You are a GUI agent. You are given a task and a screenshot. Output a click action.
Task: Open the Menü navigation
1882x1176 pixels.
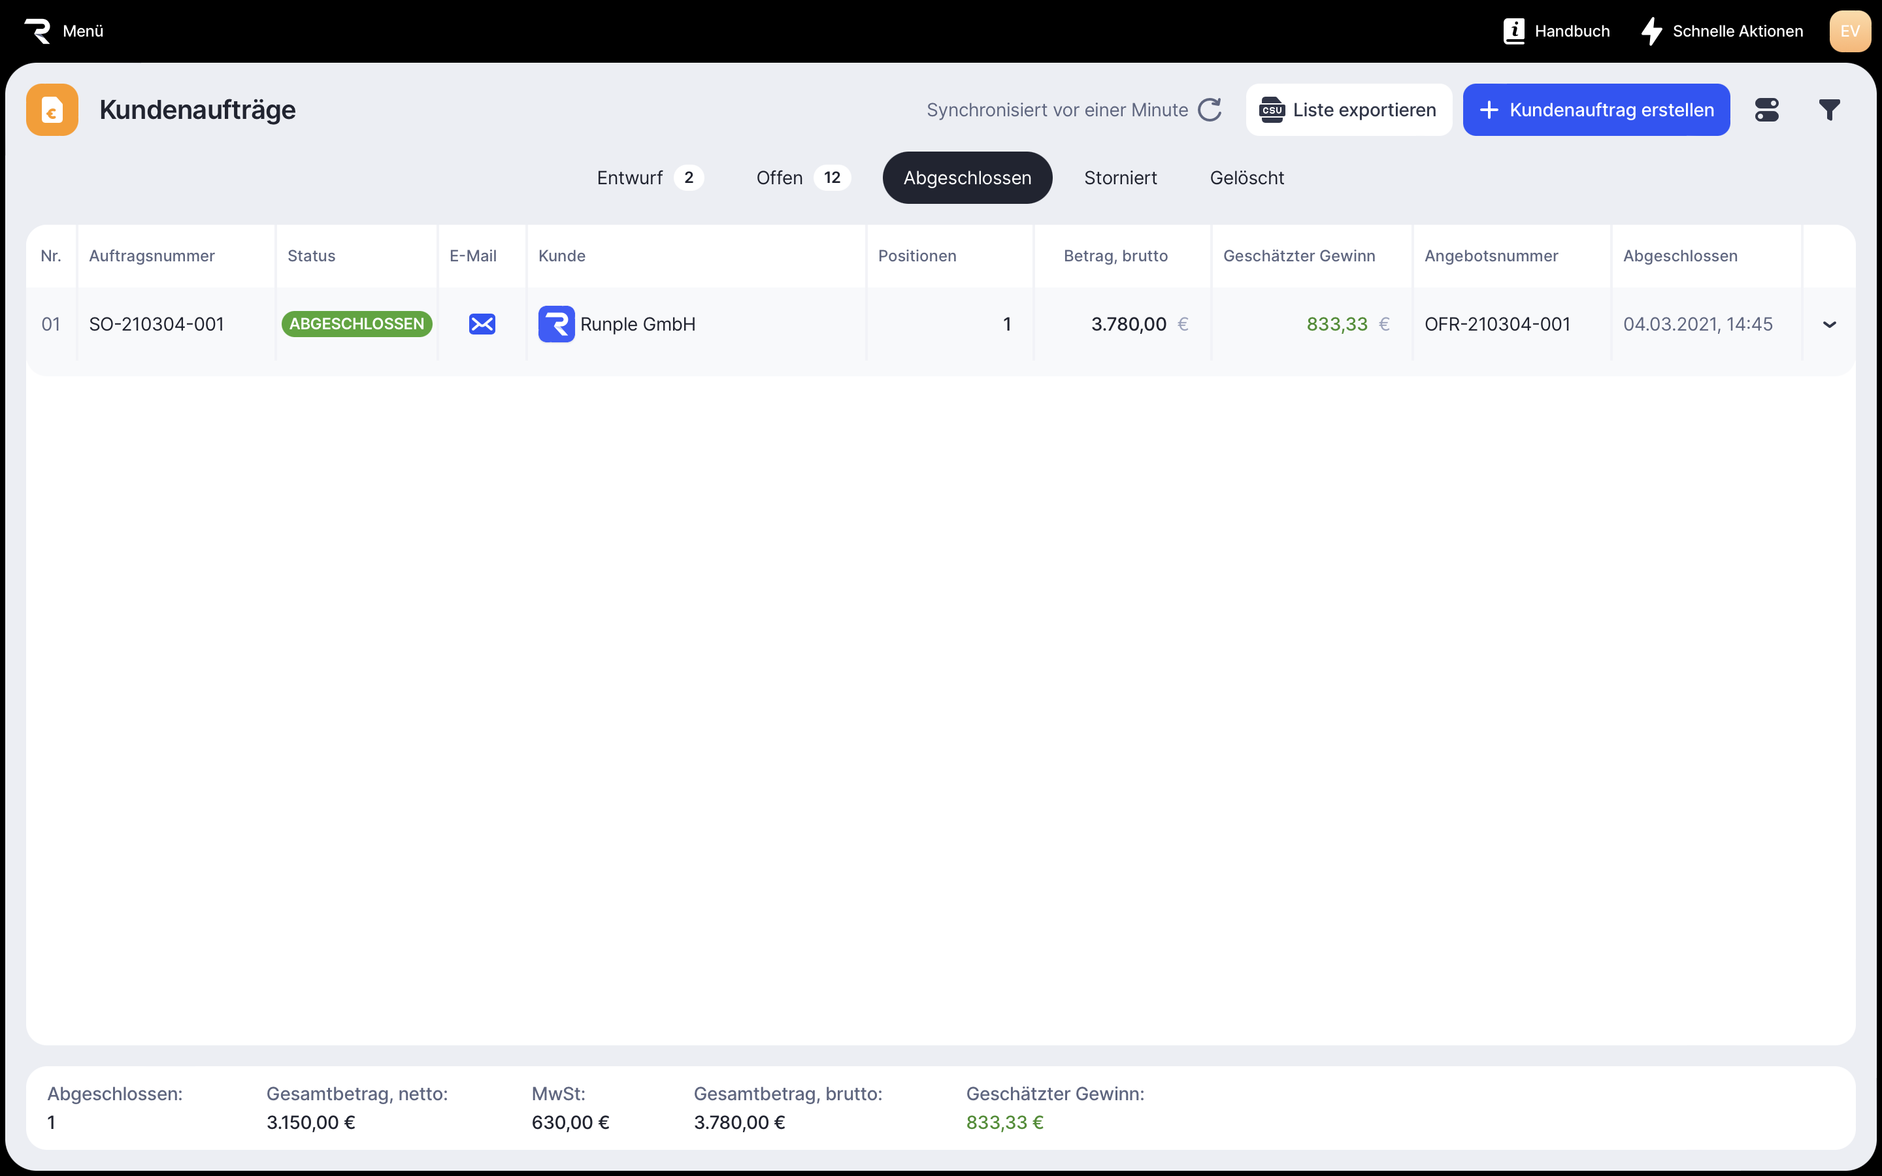click(x=82, y=31)
